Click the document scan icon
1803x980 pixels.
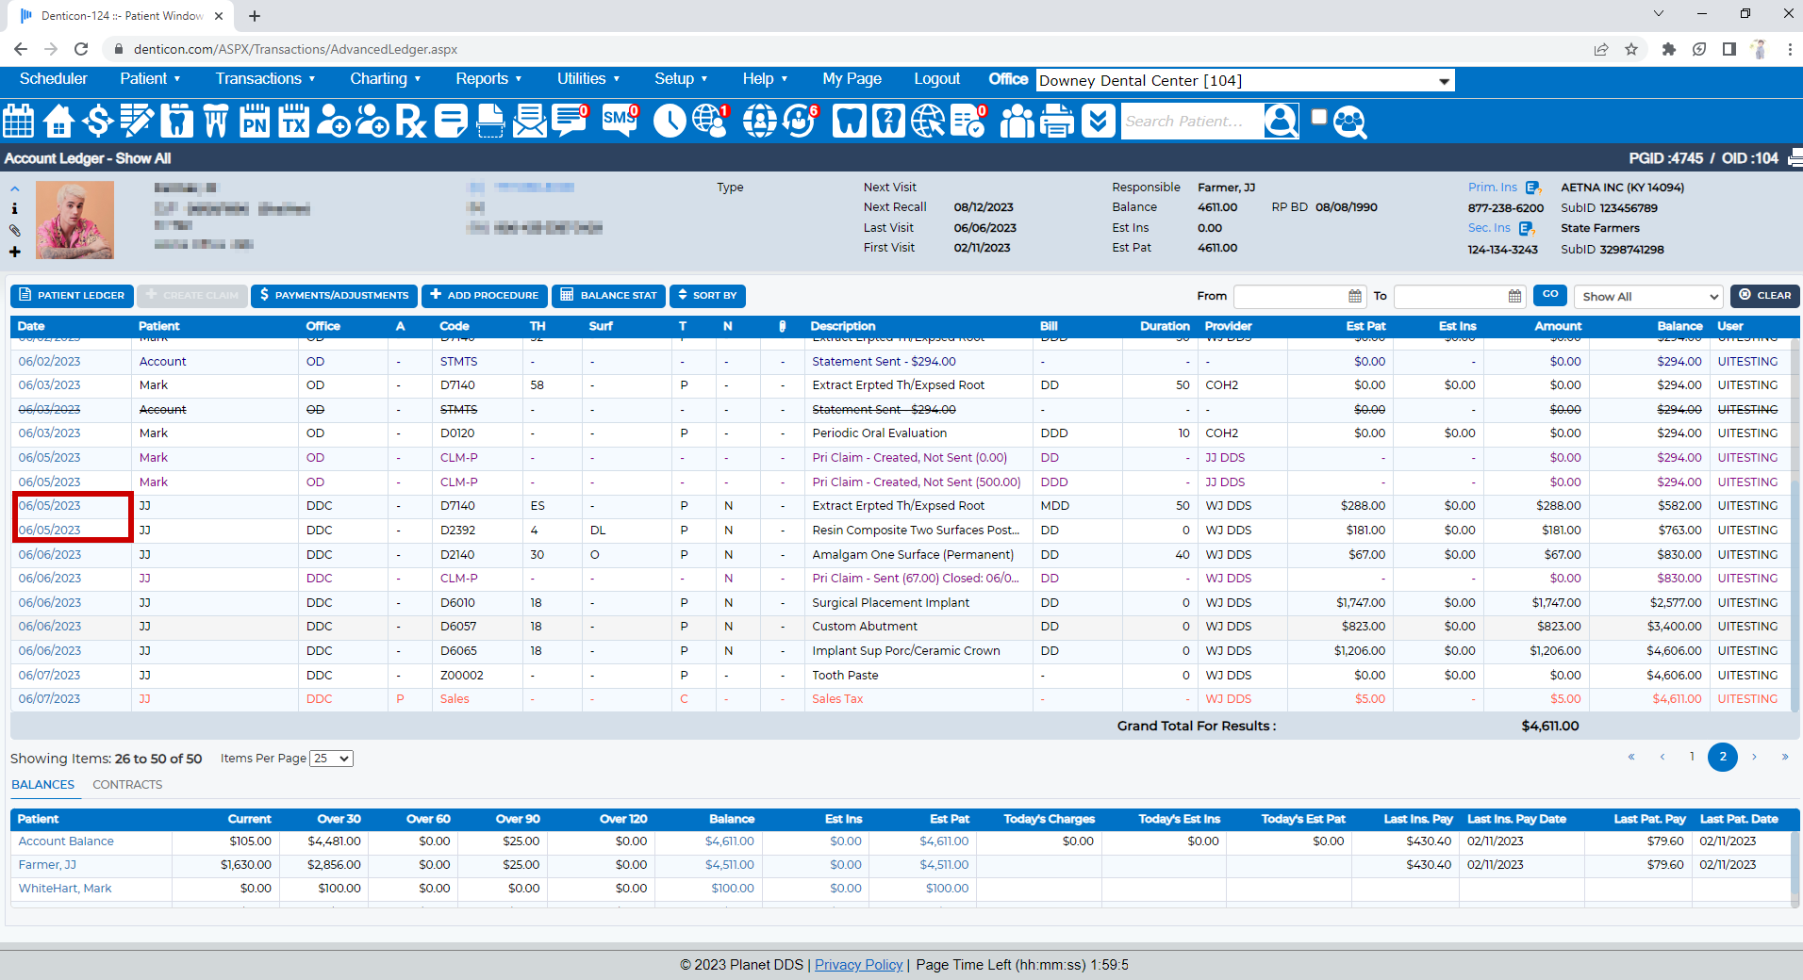(490, 122)
